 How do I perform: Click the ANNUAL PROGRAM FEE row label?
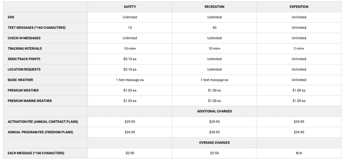pos(40,132)
